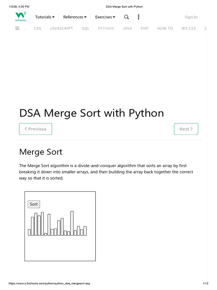The image size is (217, 290).
Task: Select the JAVASCRIPT topic tab
Action: point(61,29)
